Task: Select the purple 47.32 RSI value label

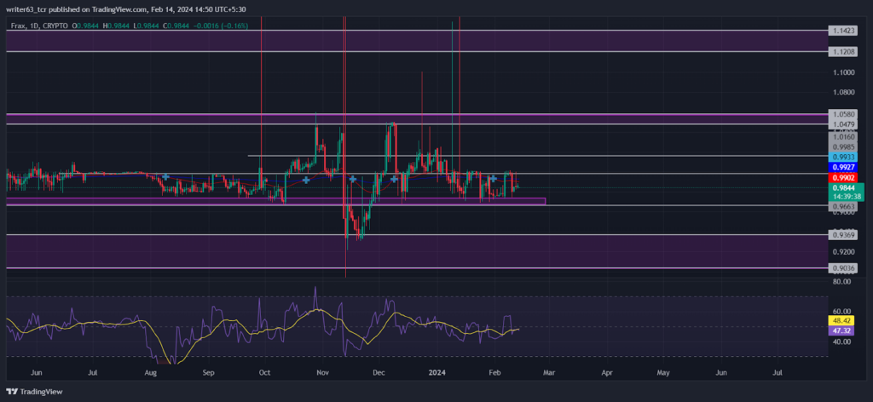Action: (840, 330)
